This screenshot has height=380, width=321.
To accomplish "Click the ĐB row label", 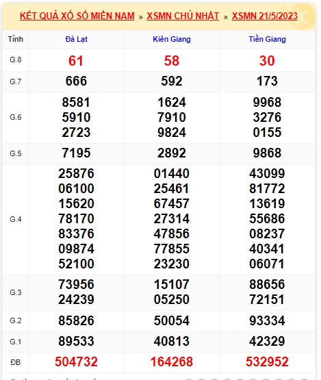I will click(x=16, y=362).
